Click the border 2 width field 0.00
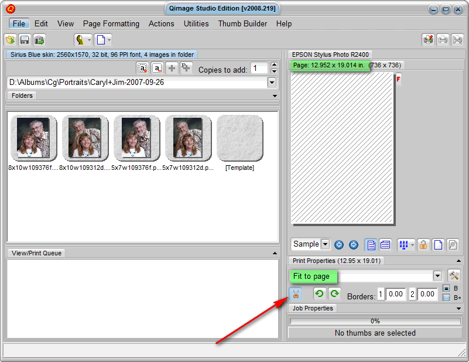This screenshot has height=362, width=469. [x=427, y=295]
